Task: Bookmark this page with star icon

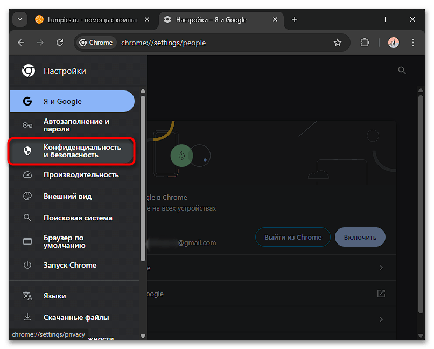Action: coord(338,43)
